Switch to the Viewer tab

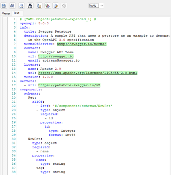point(6,14)
